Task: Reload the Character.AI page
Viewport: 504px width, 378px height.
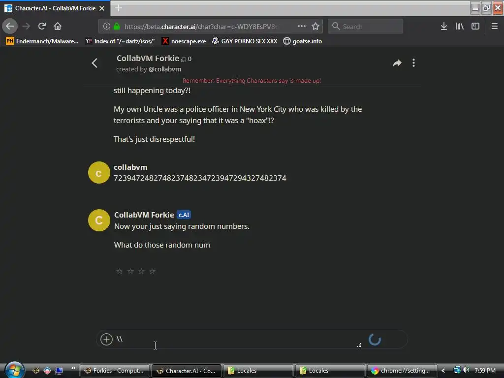Action: [42, 26]
